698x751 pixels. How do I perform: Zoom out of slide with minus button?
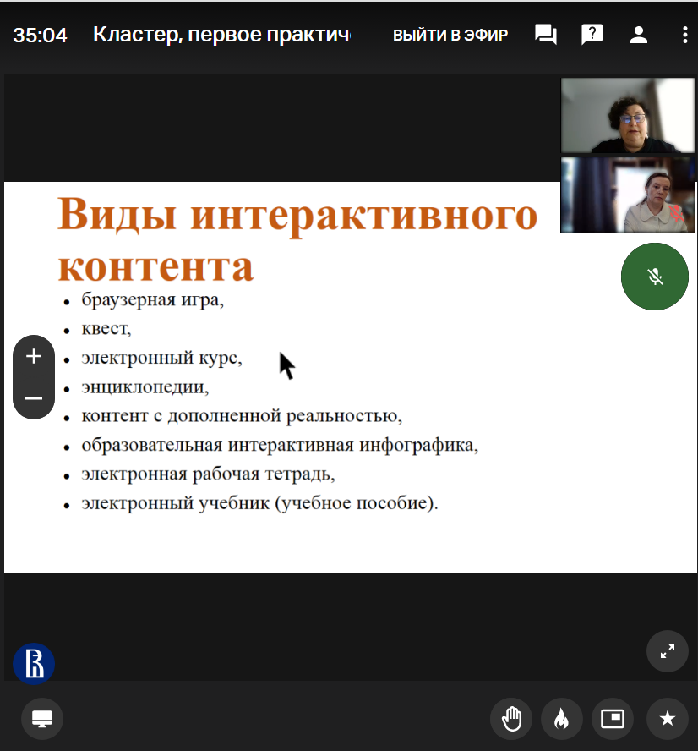tap(34, 398)
